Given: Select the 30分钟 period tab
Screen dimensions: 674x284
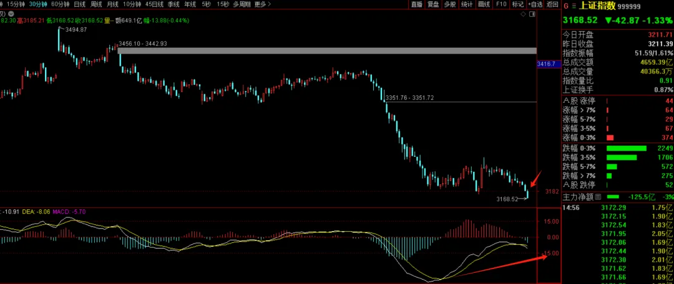Looking at the screenshot, I should coord(38,4).
